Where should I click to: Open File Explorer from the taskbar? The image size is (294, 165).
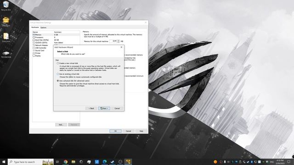(73, 162)
